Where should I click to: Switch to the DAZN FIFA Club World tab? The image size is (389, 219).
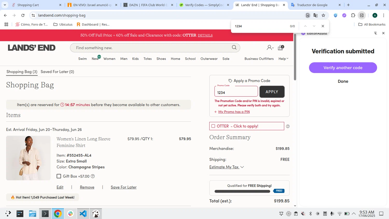click(x=148, y=5)
